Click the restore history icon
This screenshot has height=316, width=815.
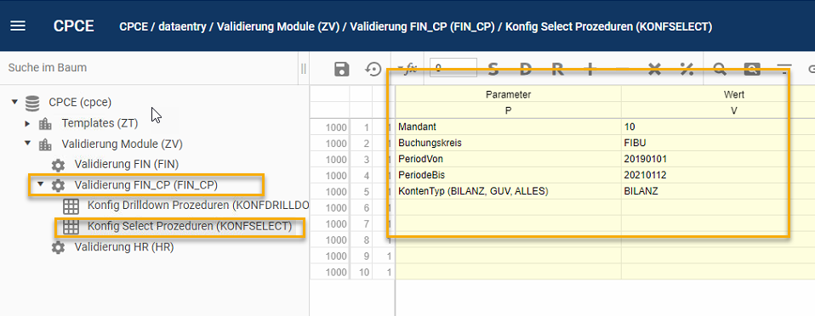tap(373, 69)
